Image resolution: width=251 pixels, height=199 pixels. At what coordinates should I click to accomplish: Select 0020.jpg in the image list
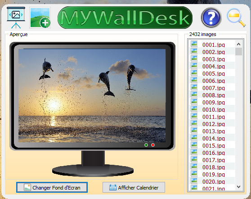[x=214, y=182]
